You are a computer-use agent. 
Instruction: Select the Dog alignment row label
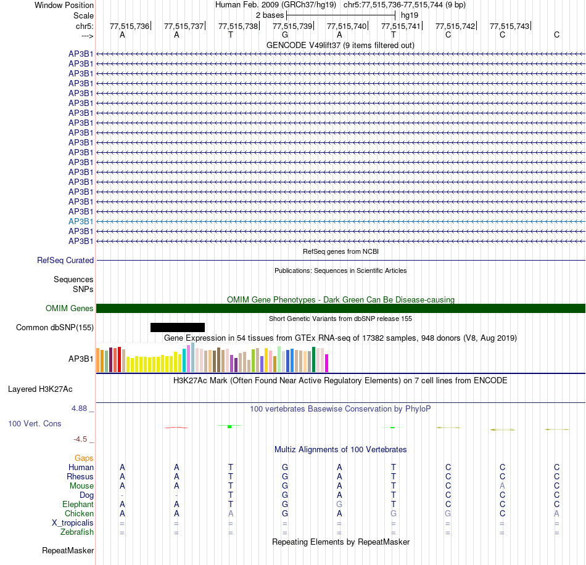[86, 495]
